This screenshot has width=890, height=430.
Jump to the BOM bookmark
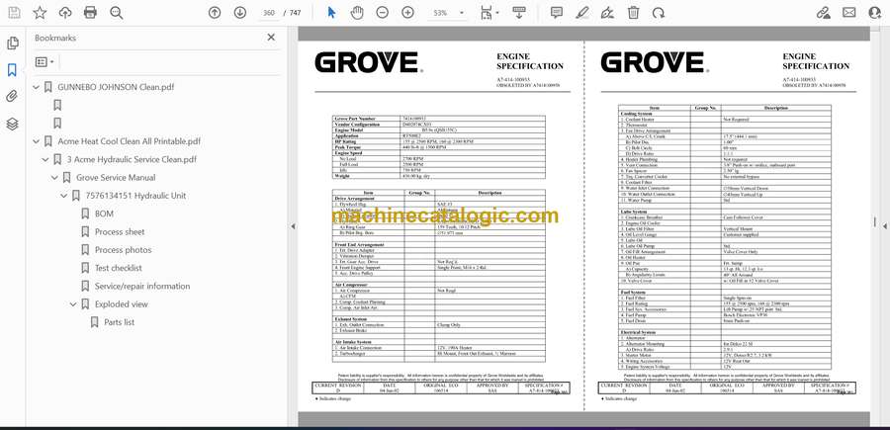pyautogui.click(x=104, y=214)
